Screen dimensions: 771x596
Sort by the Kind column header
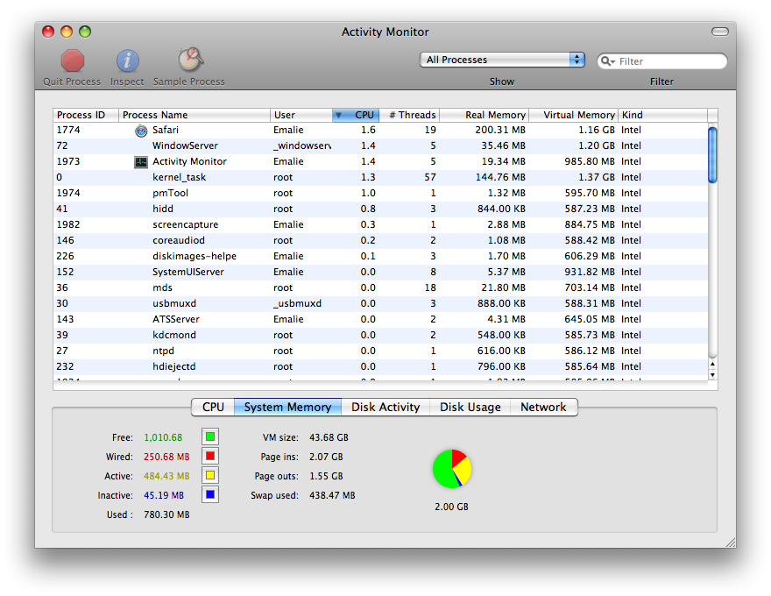click(662, 115)
